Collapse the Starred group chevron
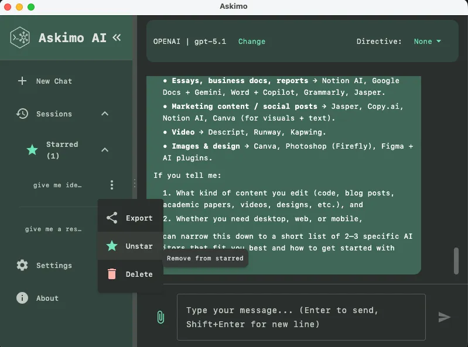The height and width of the screenshot is (347, 468). 105,150
